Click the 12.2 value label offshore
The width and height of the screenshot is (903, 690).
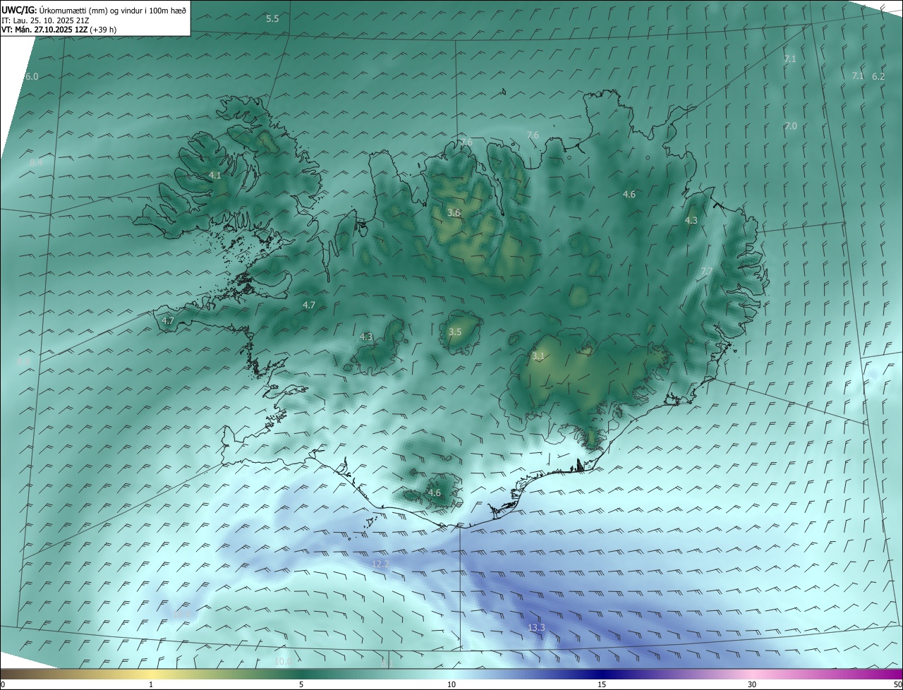[380, 564]
